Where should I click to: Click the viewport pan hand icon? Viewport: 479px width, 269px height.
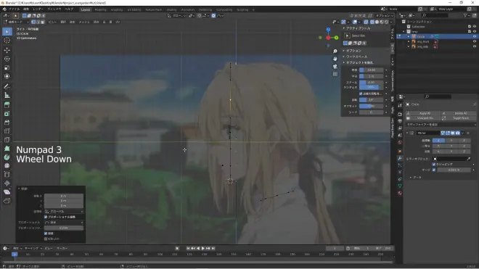pos(335,59)
